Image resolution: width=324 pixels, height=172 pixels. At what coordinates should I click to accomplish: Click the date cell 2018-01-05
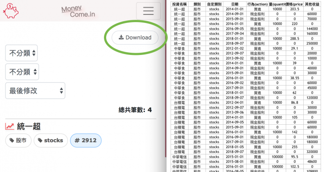(x=235, y=147)
